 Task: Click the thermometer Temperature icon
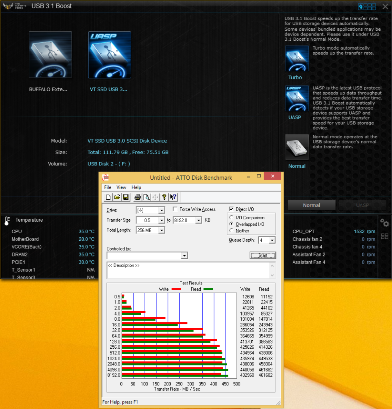(7, 220)
